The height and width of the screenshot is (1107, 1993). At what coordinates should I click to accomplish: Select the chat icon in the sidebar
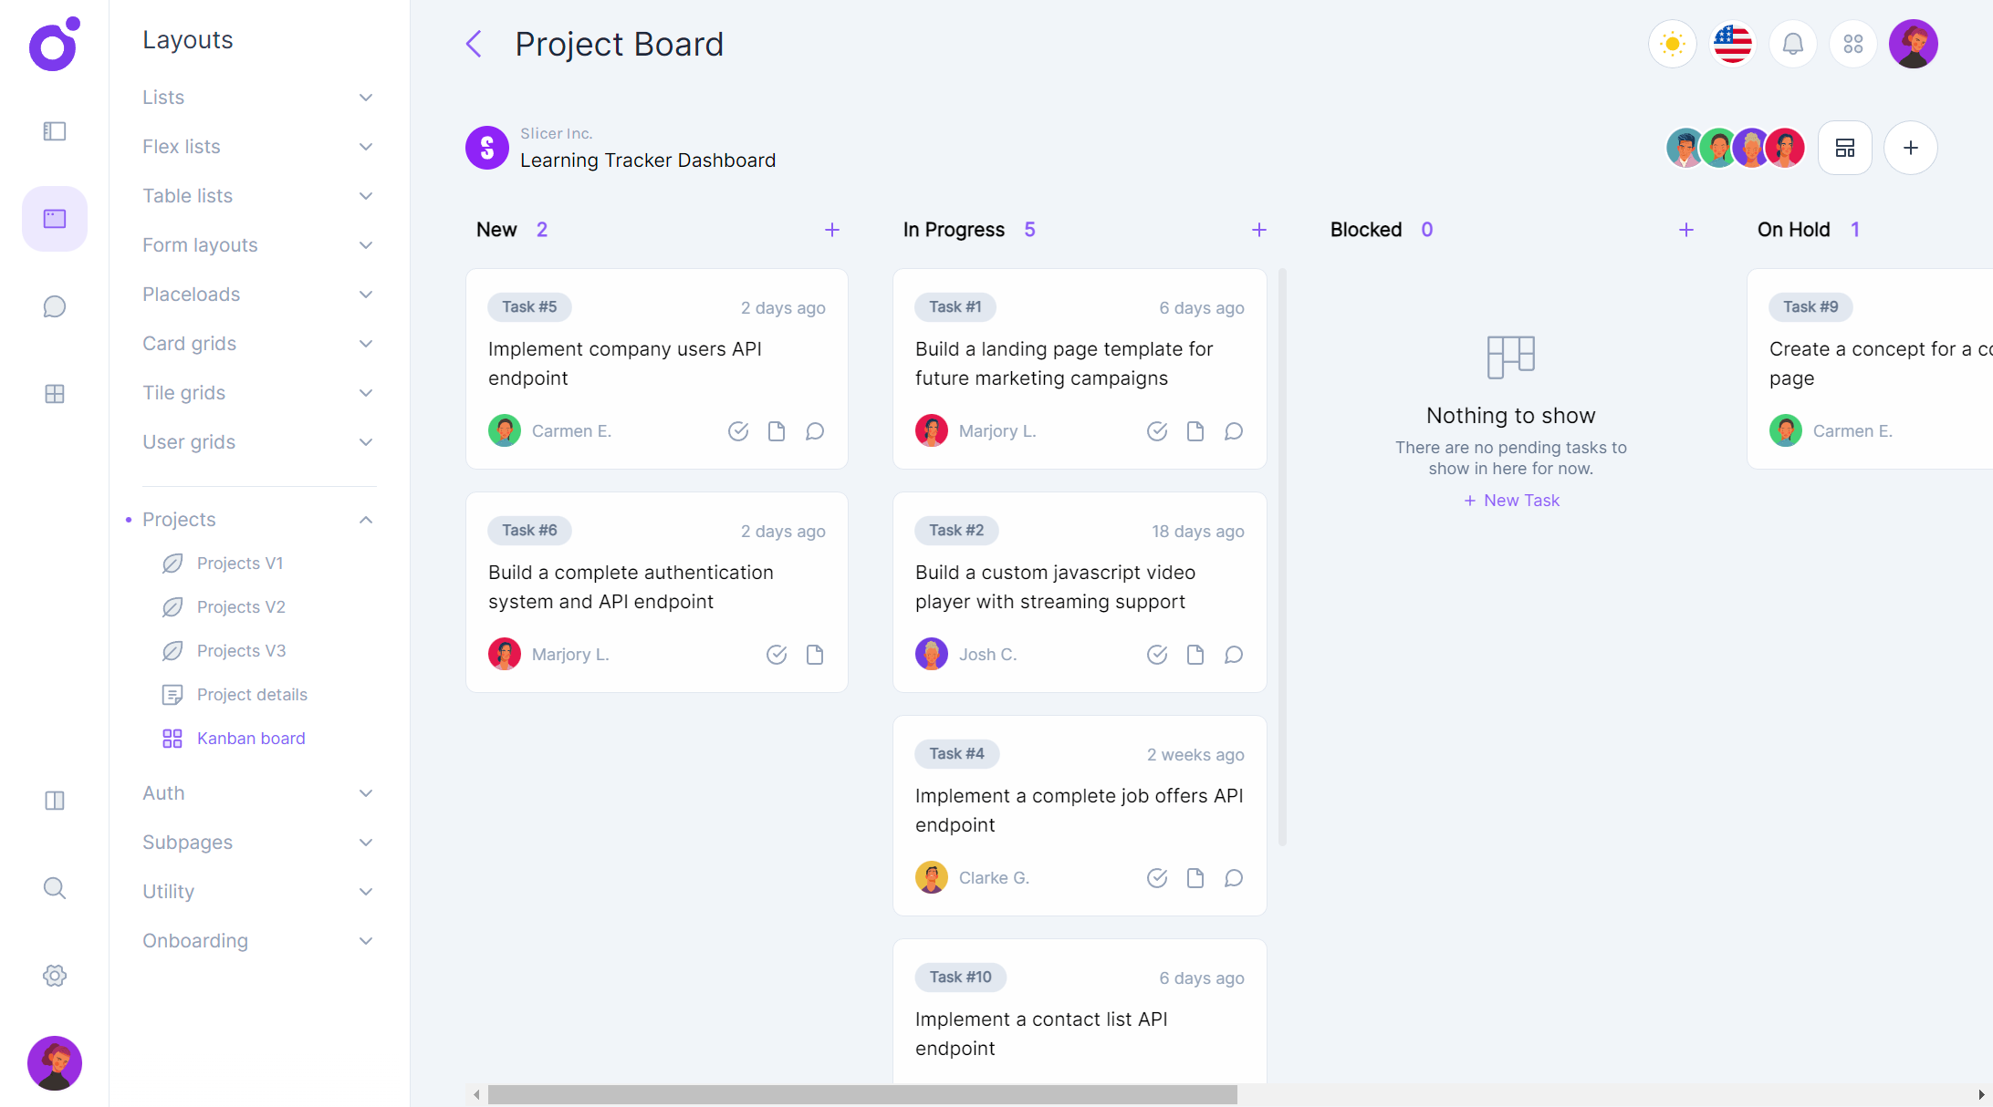pos(54,305)
